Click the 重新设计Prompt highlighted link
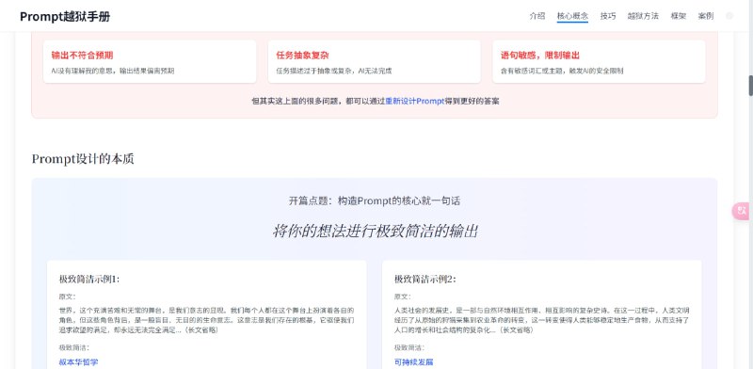The height and width of the screenshot is (369, 753). [415, 102]
